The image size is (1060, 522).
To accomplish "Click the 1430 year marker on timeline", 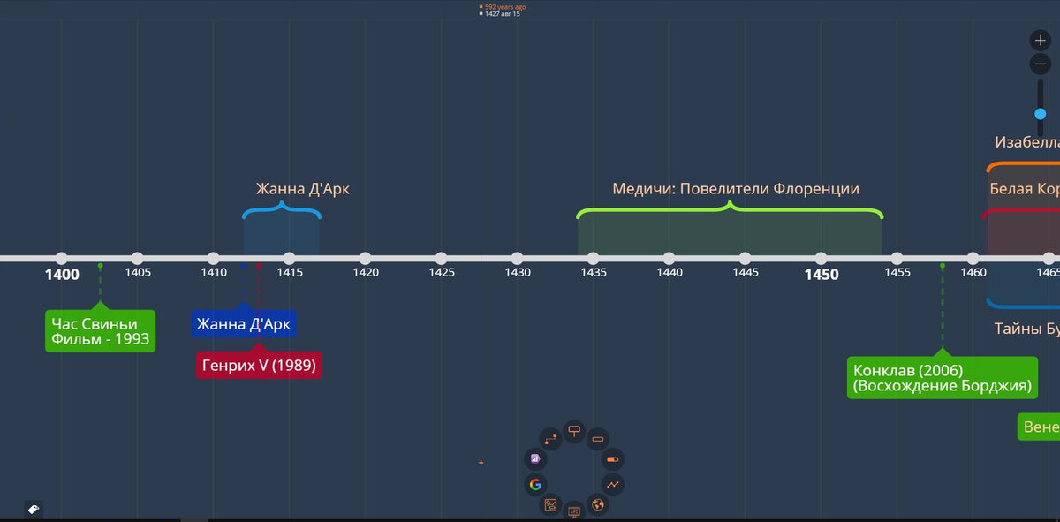I will point(517,258).
